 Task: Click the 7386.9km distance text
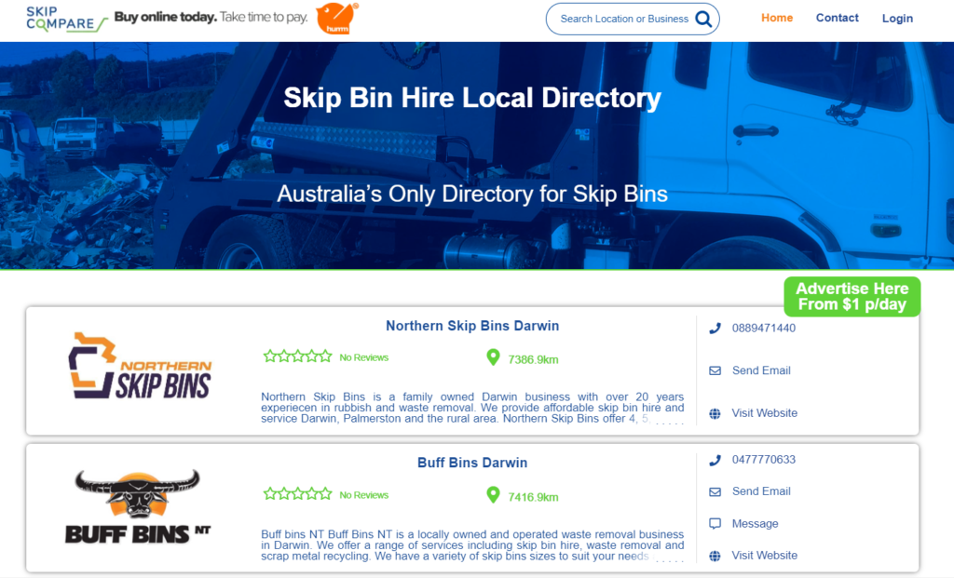(533, 360)
